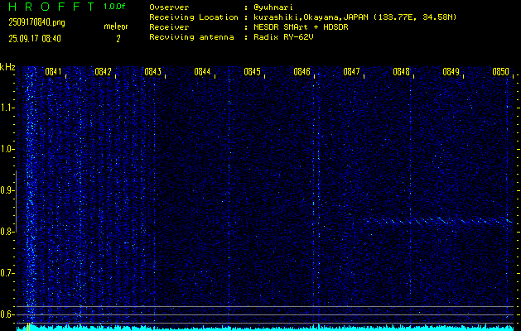
Task: Click the 0.9 kHz axis label
Action: click(7, 190)
